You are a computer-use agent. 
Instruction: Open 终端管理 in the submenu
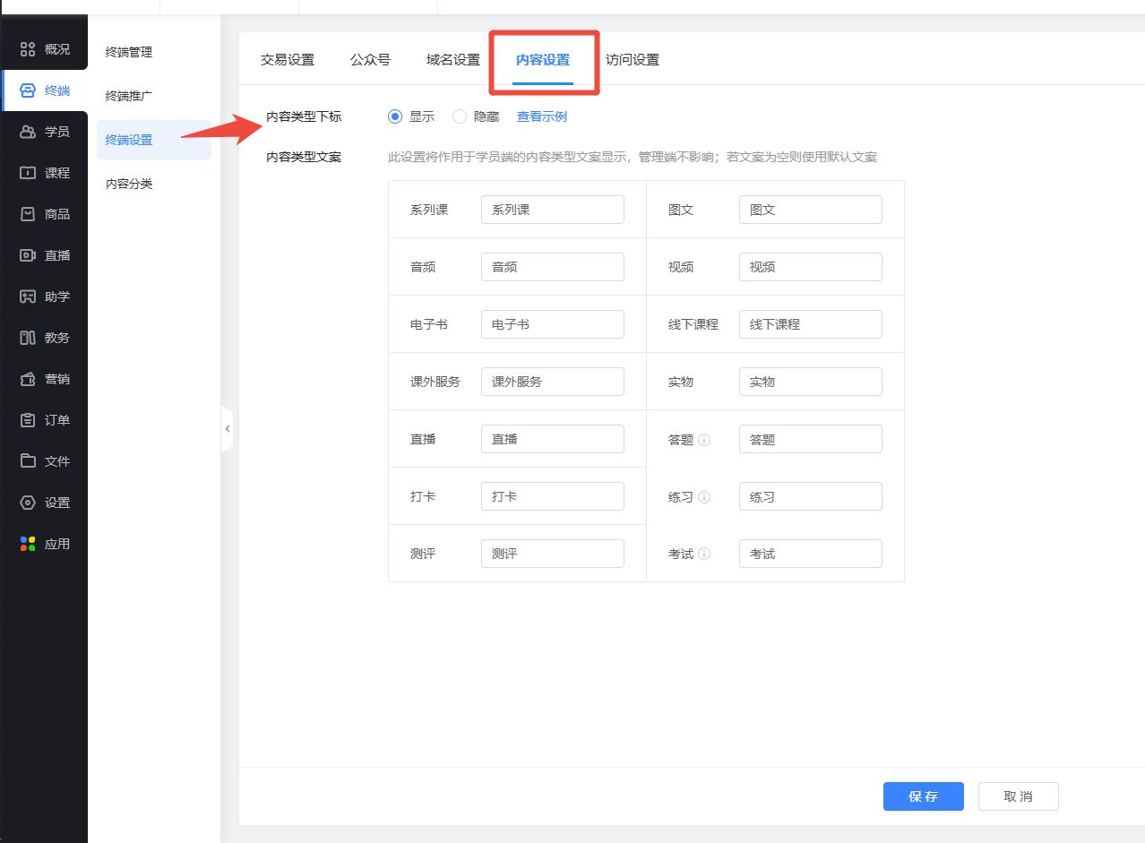[129, 52]
